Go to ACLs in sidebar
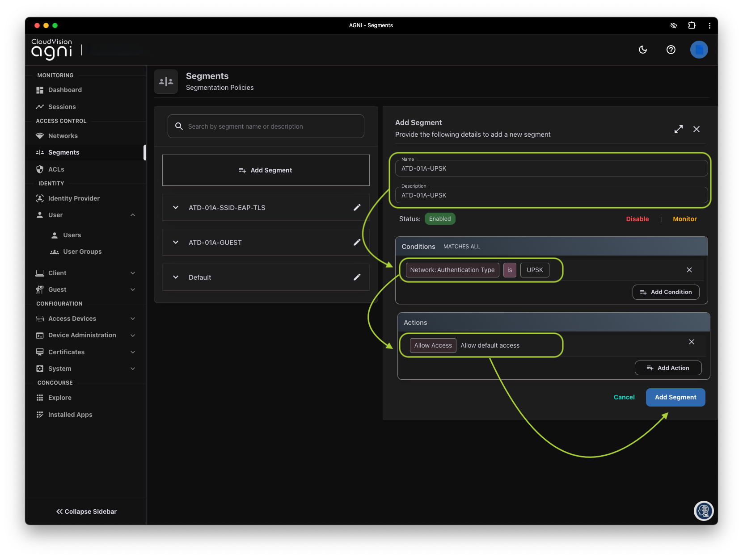This screenshot has height=558, width=743. point(56,169)
